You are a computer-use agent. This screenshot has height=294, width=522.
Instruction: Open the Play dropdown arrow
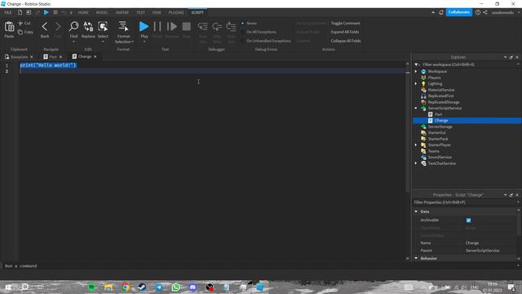(144, 42)
